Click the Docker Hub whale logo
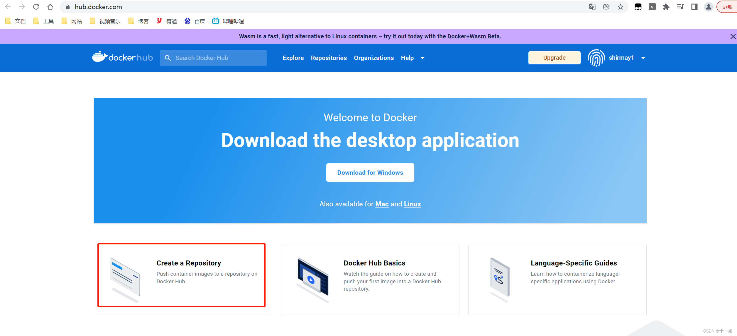The image size is (737, 336). click(x=100, y=57)
